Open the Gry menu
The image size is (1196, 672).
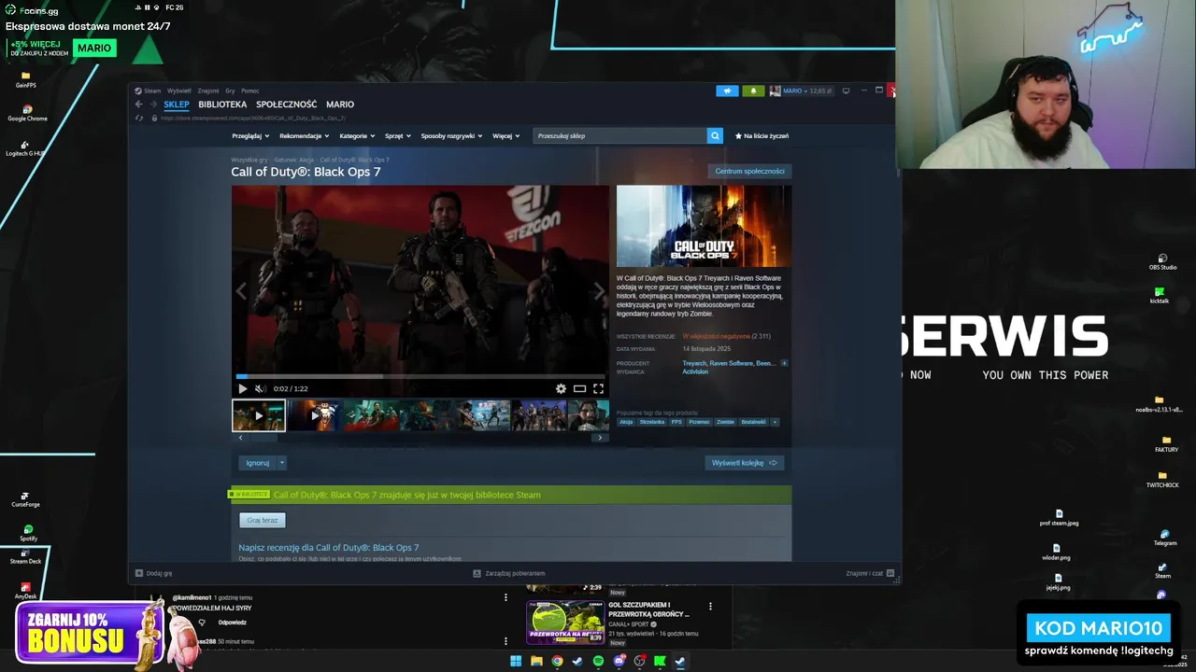[x=230, y=91]
